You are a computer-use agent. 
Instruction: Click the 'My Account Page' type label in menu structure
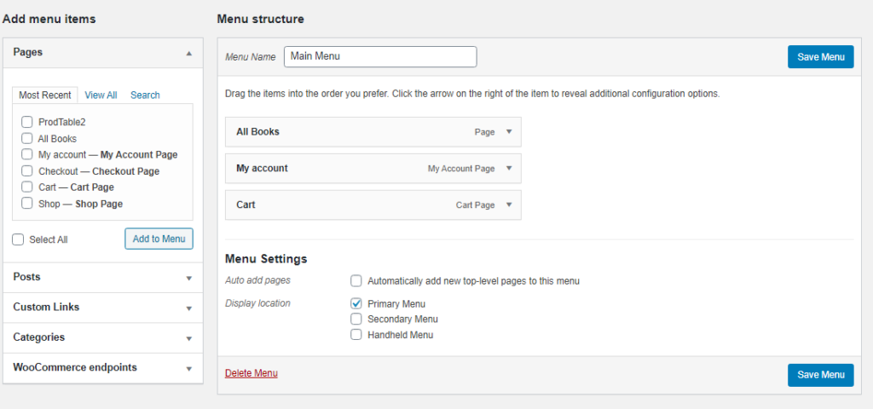(x=461, y=168)
